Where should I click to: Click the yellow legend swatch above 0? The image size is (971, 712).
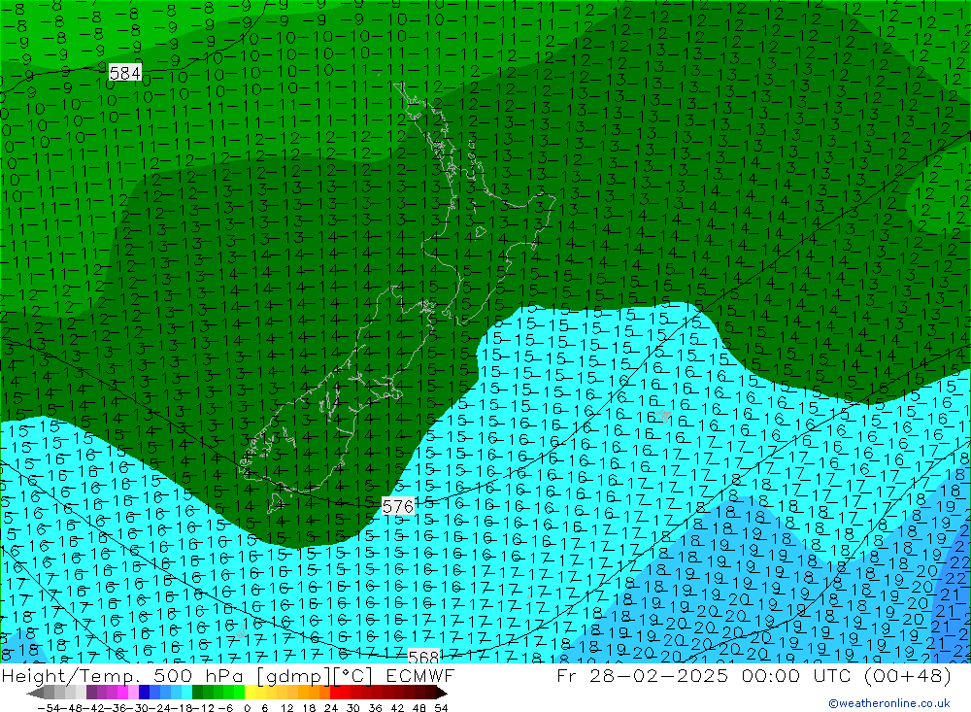point(251,692)
